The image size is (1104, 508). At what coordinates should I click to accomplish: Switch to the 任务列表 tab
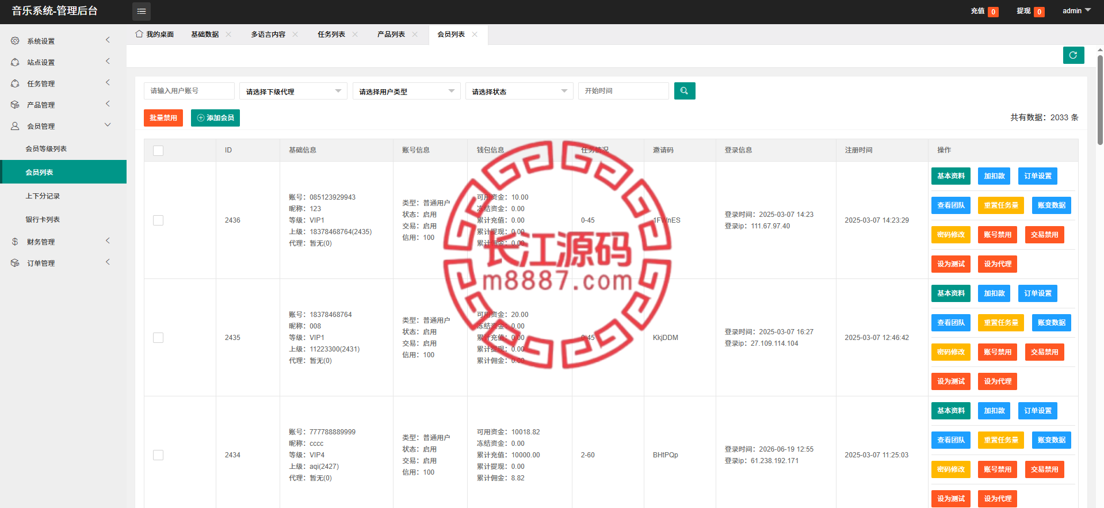[x=331, y=35]
